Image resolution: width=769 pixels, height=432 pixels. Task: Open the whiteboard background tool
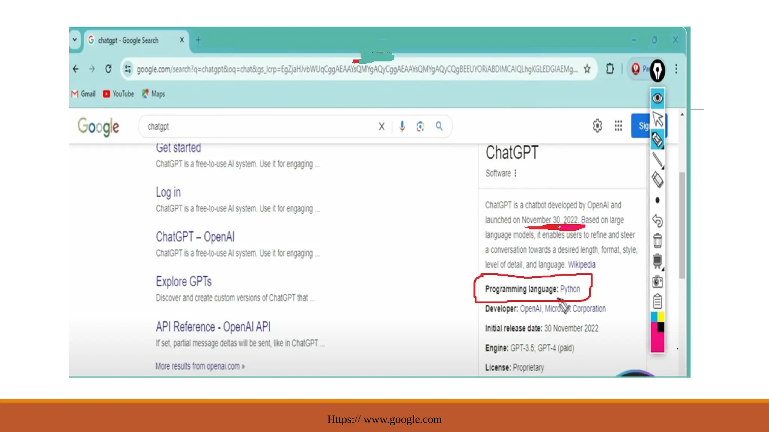(x=657, y=261)
